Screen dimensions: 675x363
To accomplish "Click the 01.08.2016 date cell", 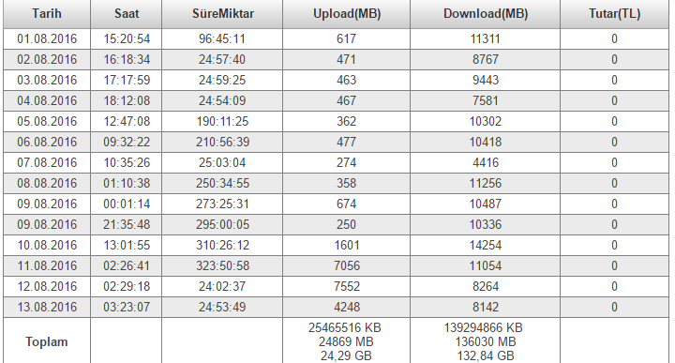I will [47, 38].
